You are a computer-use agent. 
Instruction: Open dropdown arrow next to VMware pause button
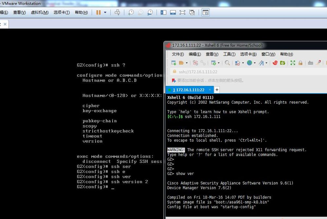pos(105,12)
